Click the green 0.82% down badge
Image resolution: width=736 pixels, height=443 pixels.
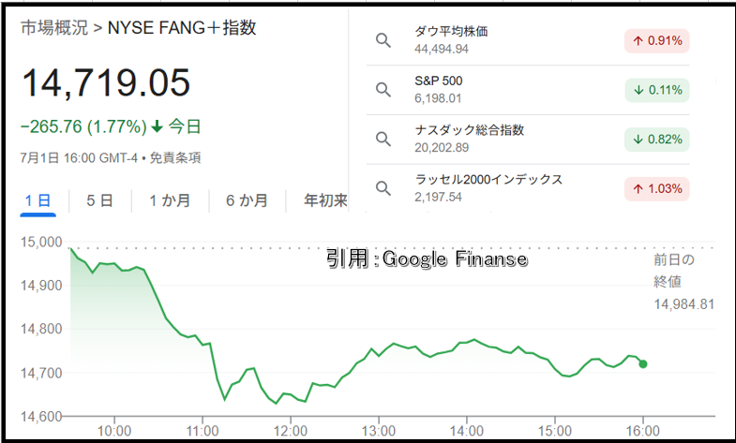click(x=656, y=140)
